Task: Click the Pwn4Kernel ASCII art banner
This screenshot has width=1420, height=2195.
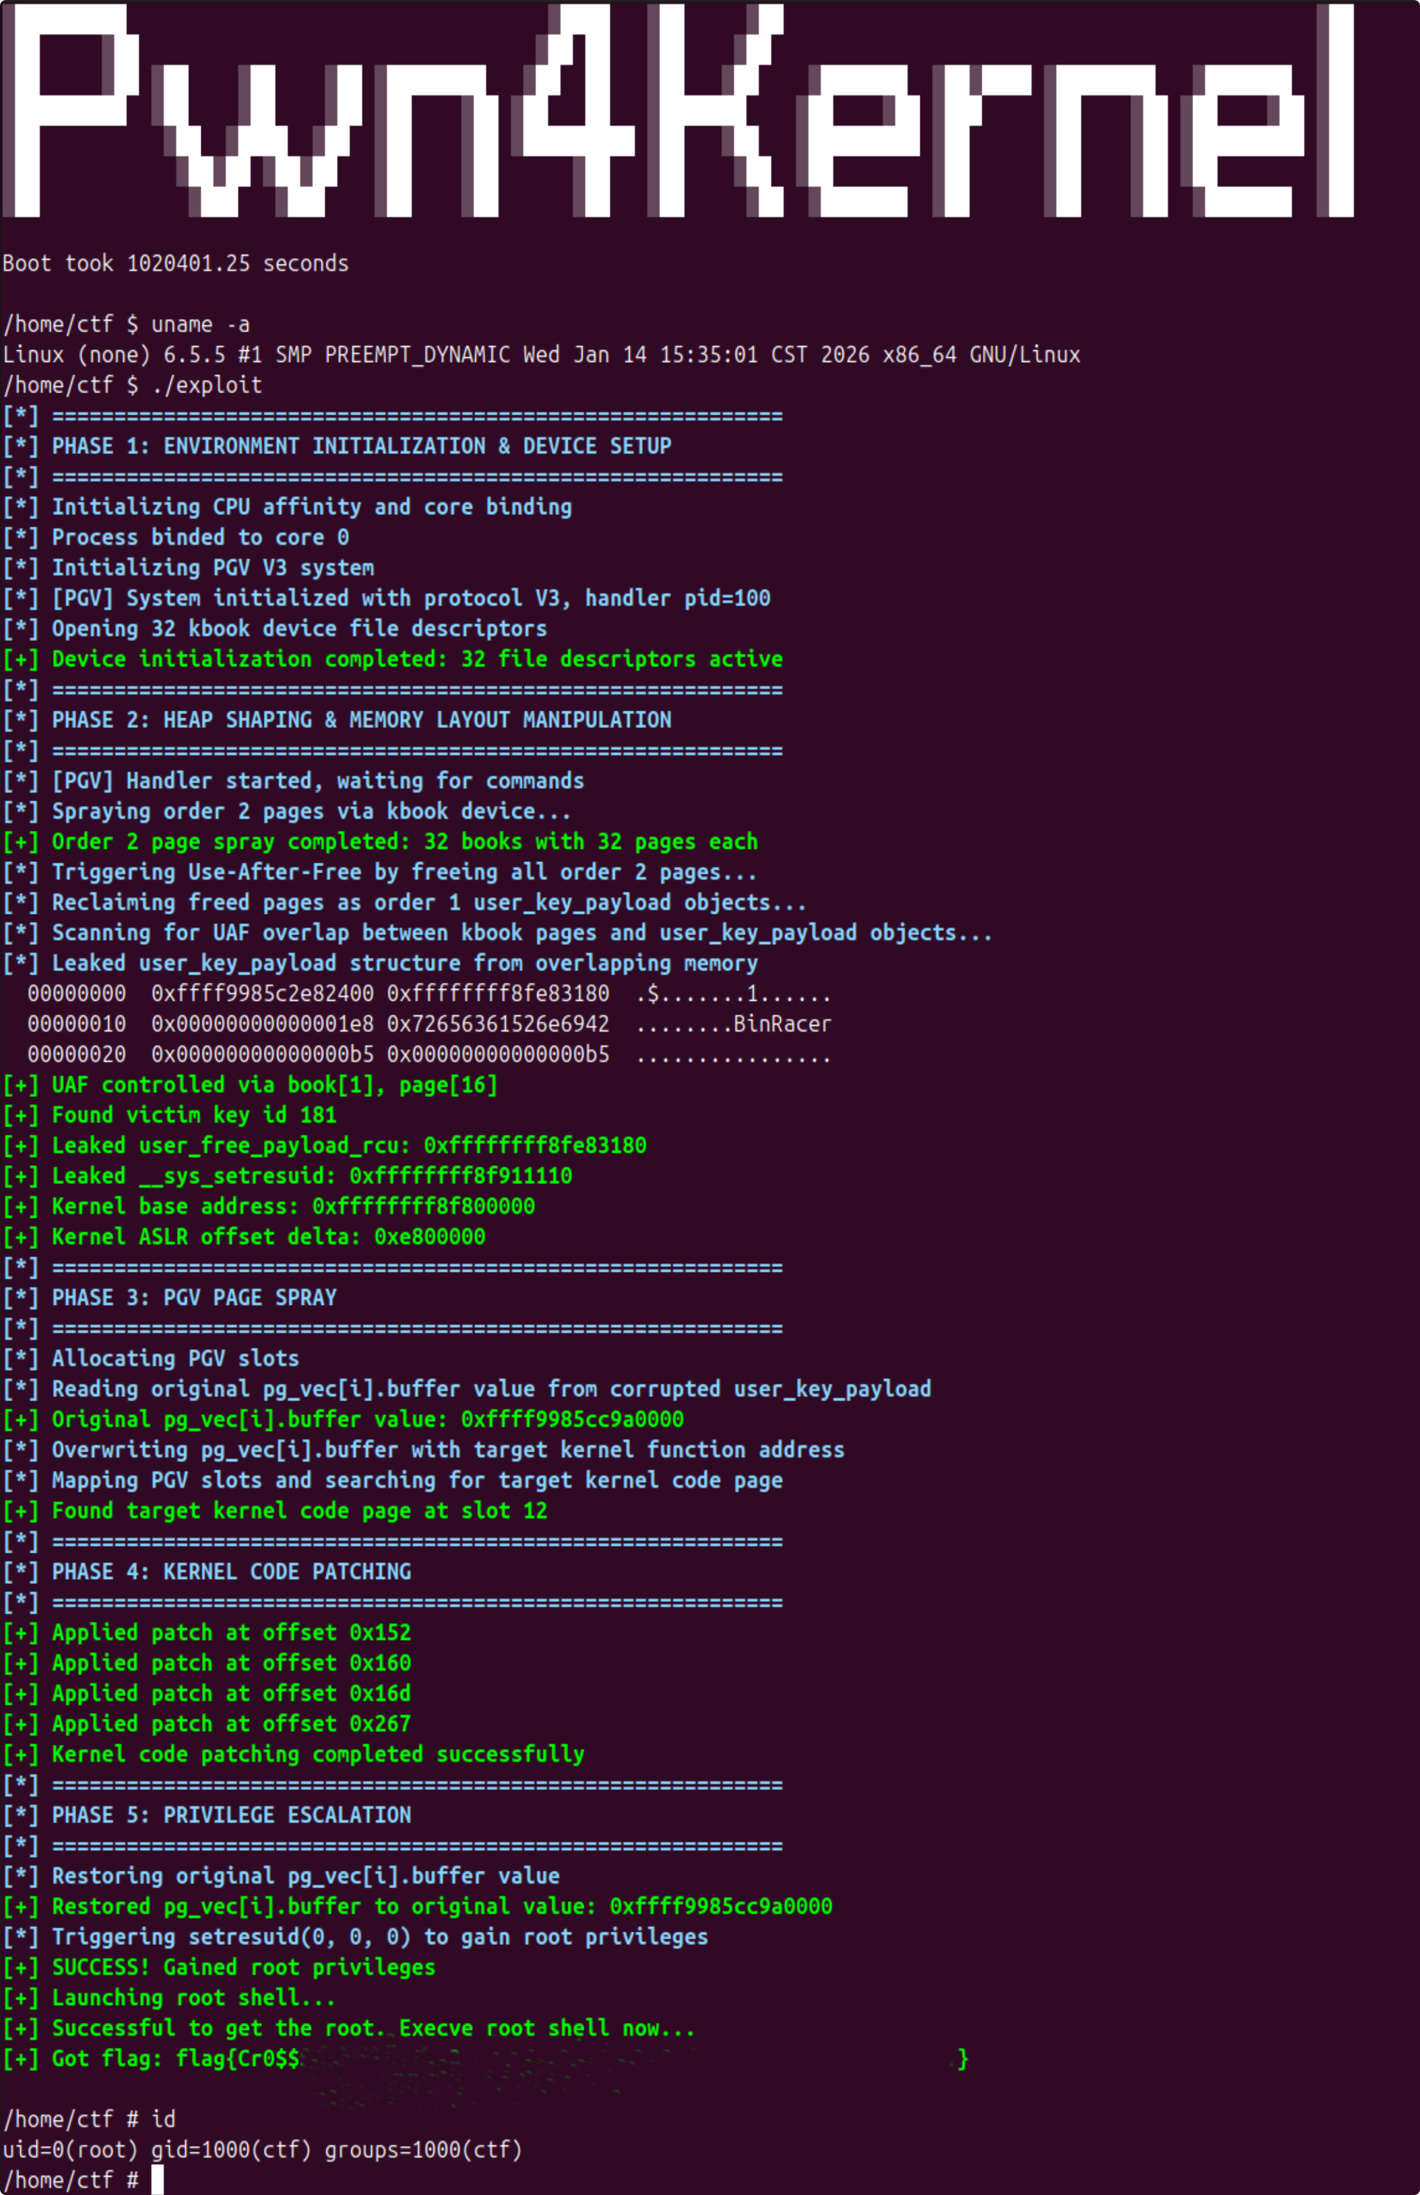Action: 678,111
